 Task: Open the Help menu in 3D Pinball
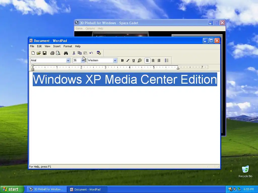tap(100, 28)
